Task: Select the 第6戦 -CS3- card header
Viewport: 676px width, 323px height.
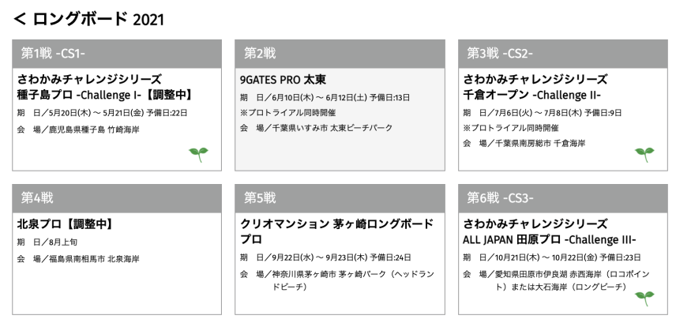Action: coord(563,198)
